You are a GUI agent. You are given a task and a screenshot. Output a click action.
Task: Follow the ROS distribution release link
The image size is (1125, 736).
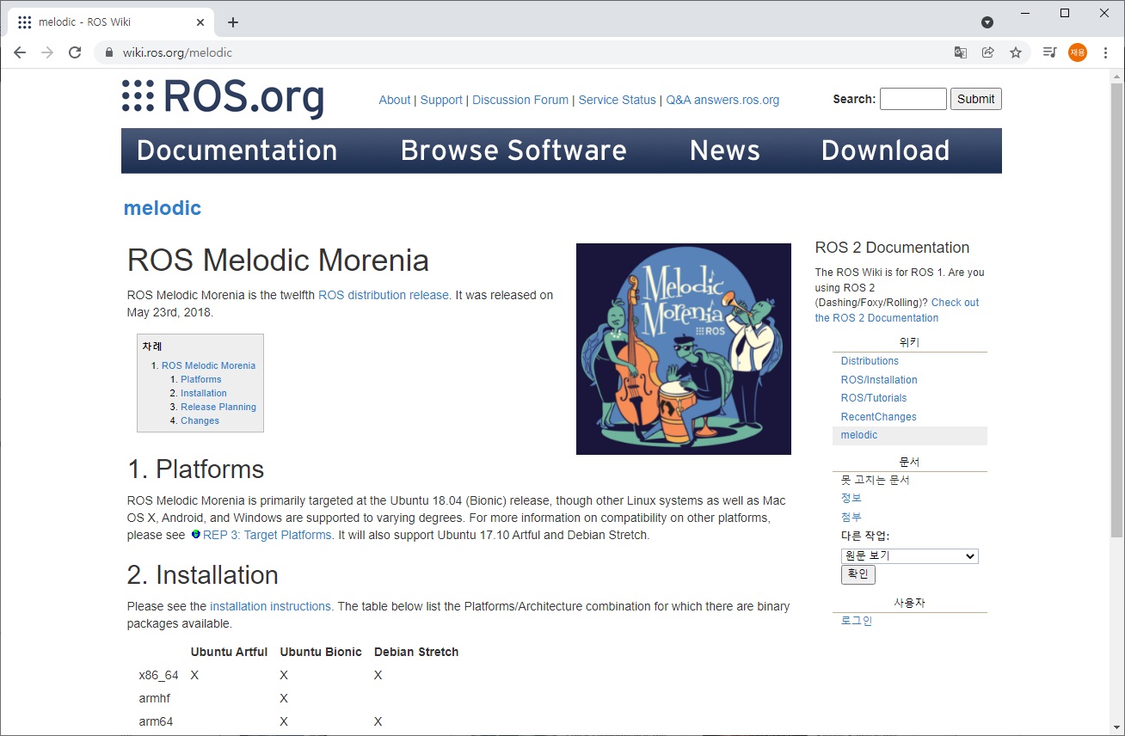pyautogui.click(x=384, y=295)
